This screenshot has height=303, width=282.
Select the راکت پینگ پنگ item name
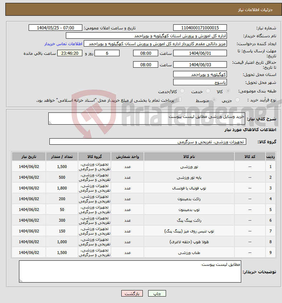189,221
